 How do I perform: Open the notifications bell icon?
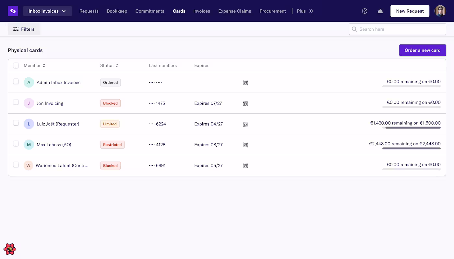coord(380,11)
